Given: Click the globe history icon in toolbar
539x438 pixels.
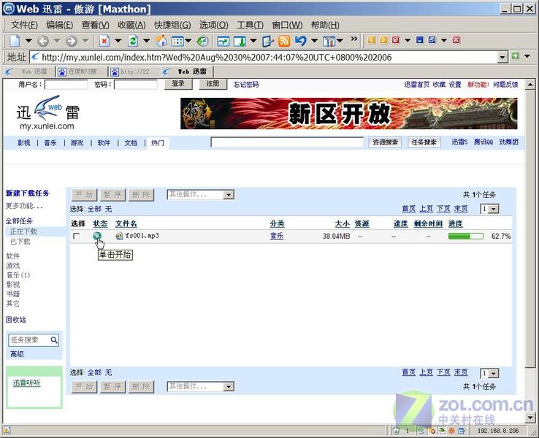Looking at the screenshot, I should (202, 41).
